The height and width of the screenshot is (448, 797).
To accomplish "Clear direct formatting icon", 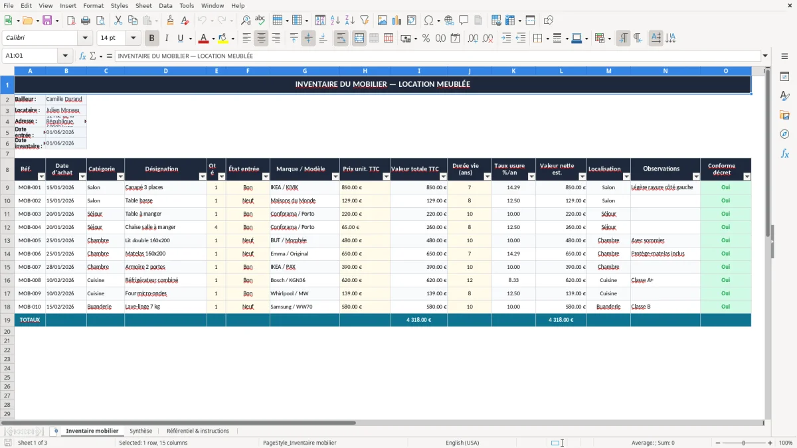I will [x=185, y=21].
